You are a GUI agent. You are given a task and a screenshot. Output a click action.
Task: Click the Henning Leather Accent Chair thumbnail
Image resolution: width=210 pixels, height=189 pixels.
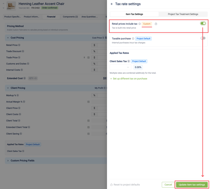[11, 5]
